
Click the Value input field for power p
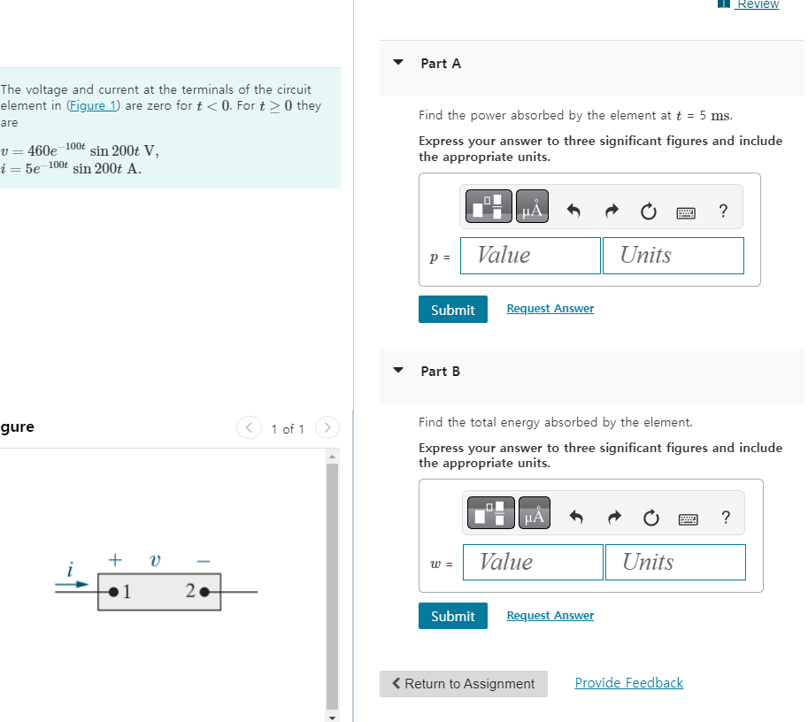530,255
